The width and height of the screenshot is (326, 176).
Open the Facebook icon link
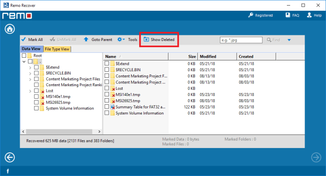click(8, 171)
